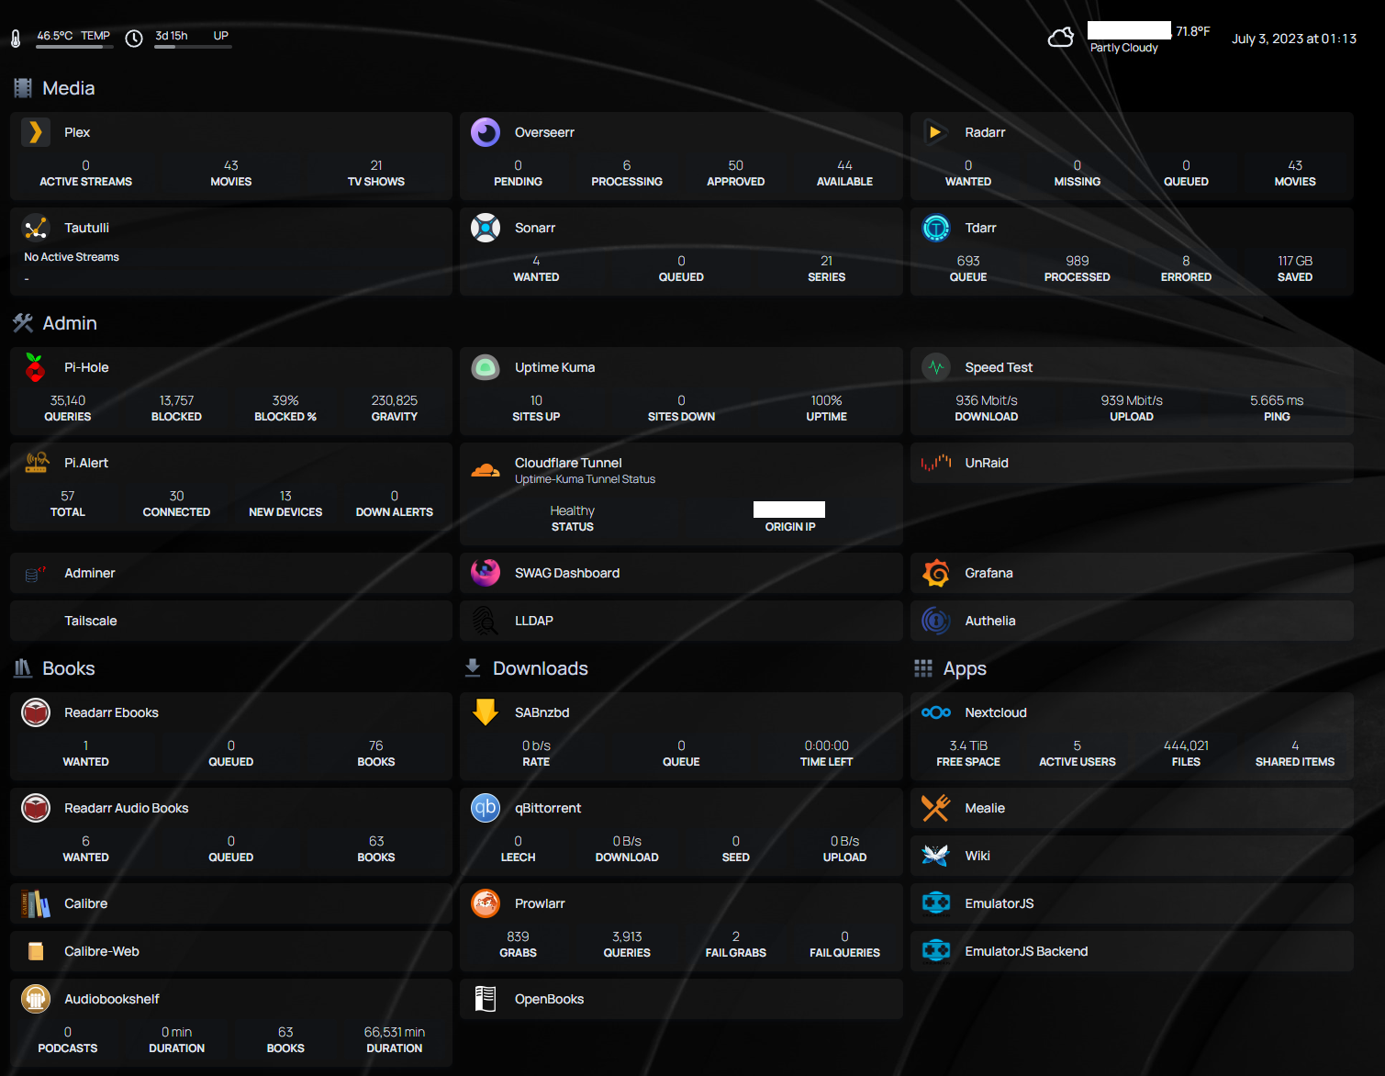Click the Uptime Kuma icon

486,367
